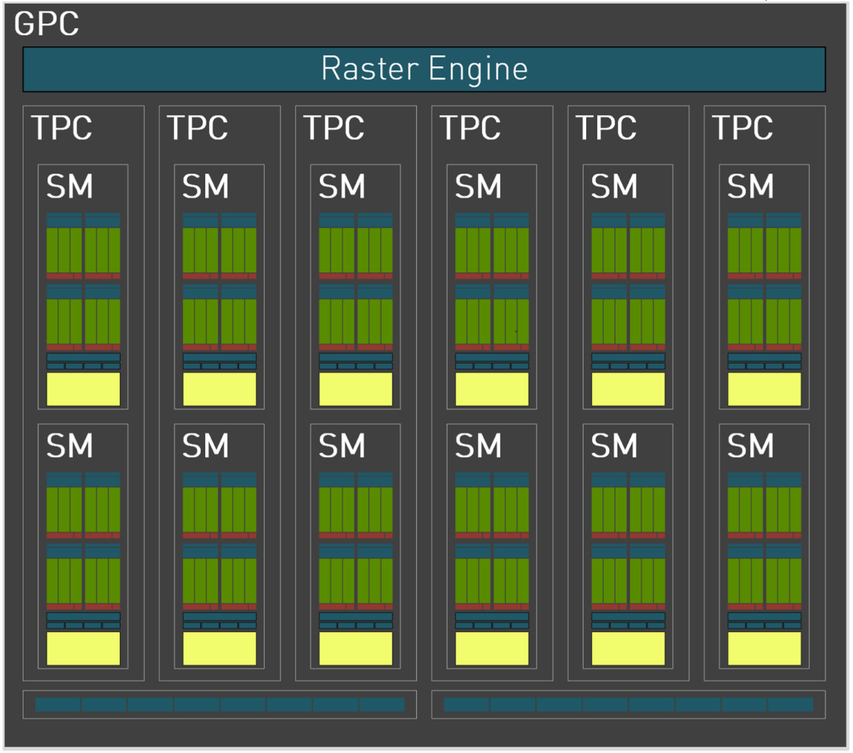Select the lower SM label in rightmost TPC
853x753 pixels.
click(x=751, y=446)
